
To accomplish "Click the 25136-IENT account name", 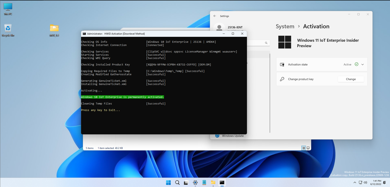I will [x=235, y=27].
